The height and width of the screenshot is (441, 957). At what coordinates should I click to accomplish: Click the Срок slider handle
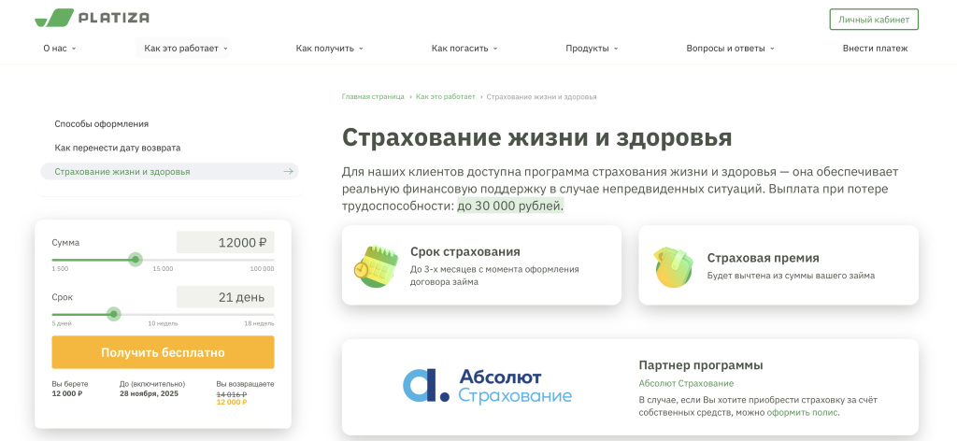[113, 314]
